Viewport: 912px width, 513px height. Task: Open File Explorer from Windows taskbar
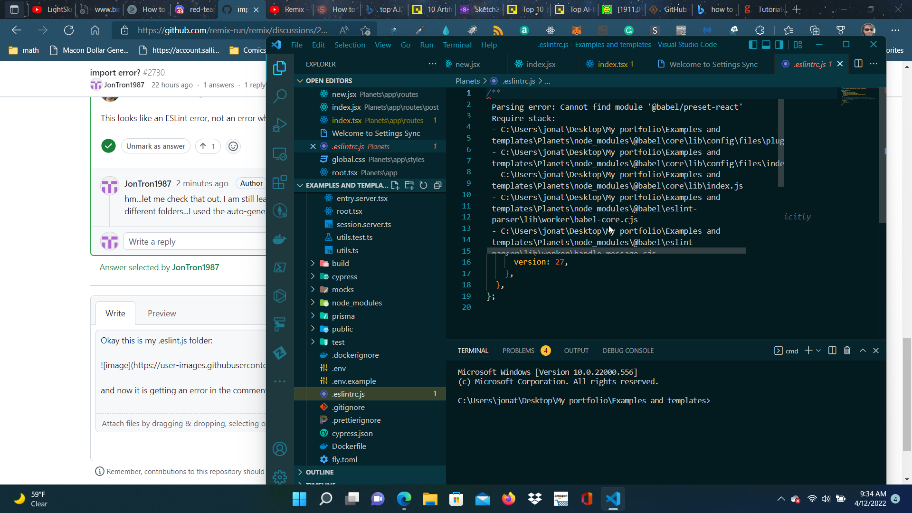pos(430,499)
